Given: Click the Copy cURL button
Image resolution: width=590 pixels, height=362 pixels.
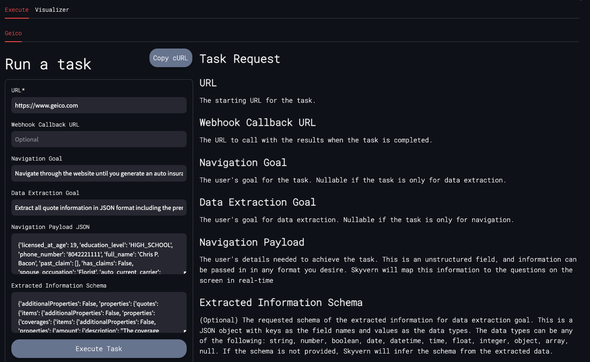Looking at the screenshot, I should 170,58.
